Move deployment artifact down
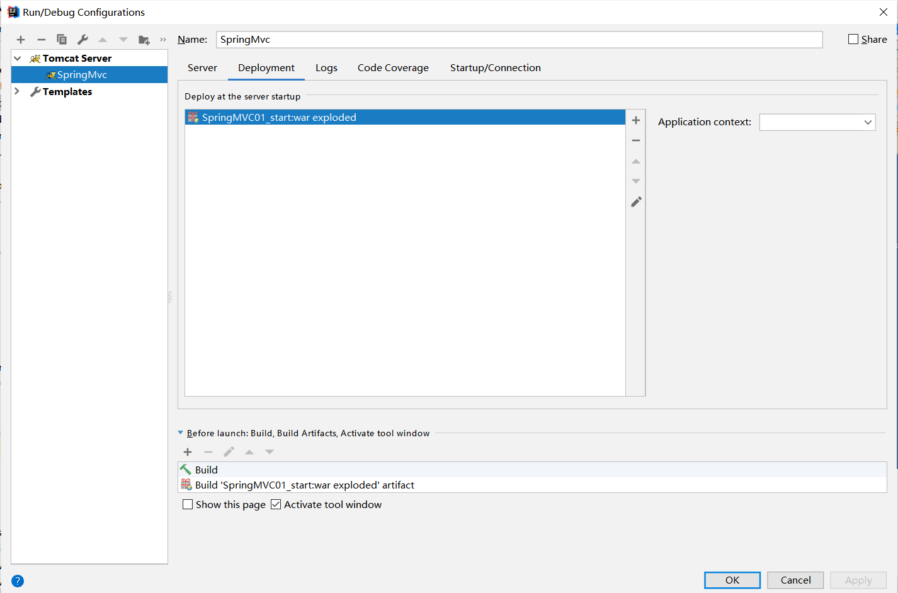Image resolution: width=898 pixels, height=593 pixels. click(636, 181)
